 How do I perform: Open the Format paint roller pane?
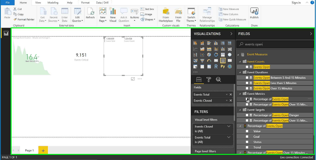tap(209, 80)
